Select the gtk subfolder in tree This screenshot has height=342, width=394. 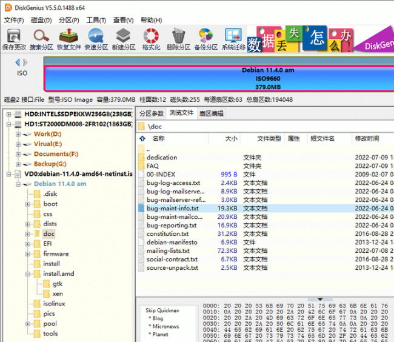pyautogui.click(x=58, y=284)
